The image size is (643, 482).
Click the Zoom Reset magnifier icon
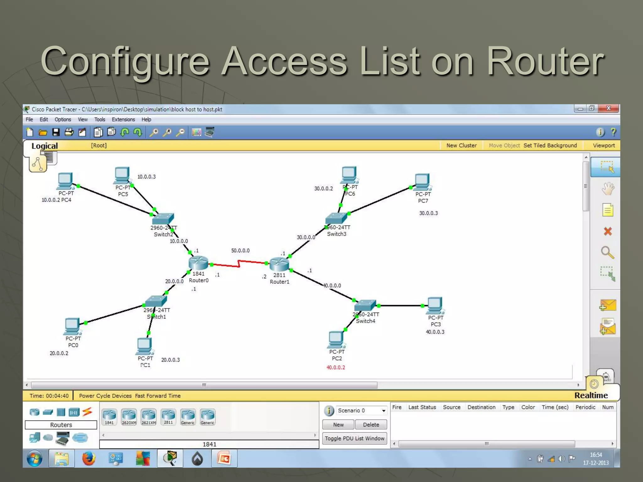tap(167, 132)
